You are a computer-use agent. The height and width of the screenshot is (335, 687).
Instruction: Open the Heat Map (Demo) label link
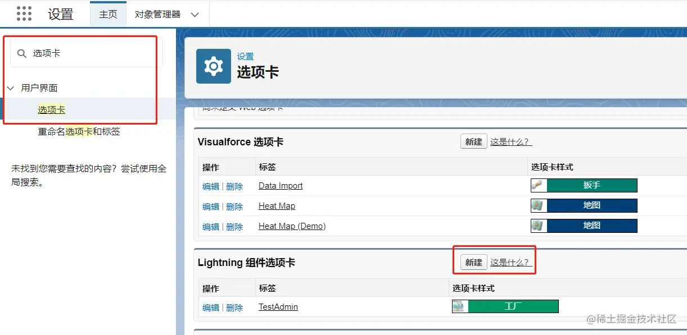click(x=292, y=226)
